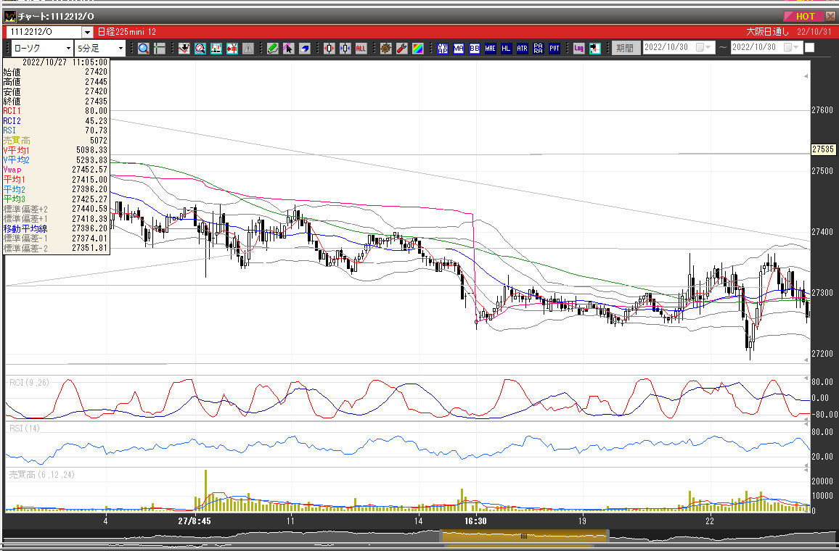Click the HOT button in title bar
The image size is (839, 551).
[x=803, y=16]
